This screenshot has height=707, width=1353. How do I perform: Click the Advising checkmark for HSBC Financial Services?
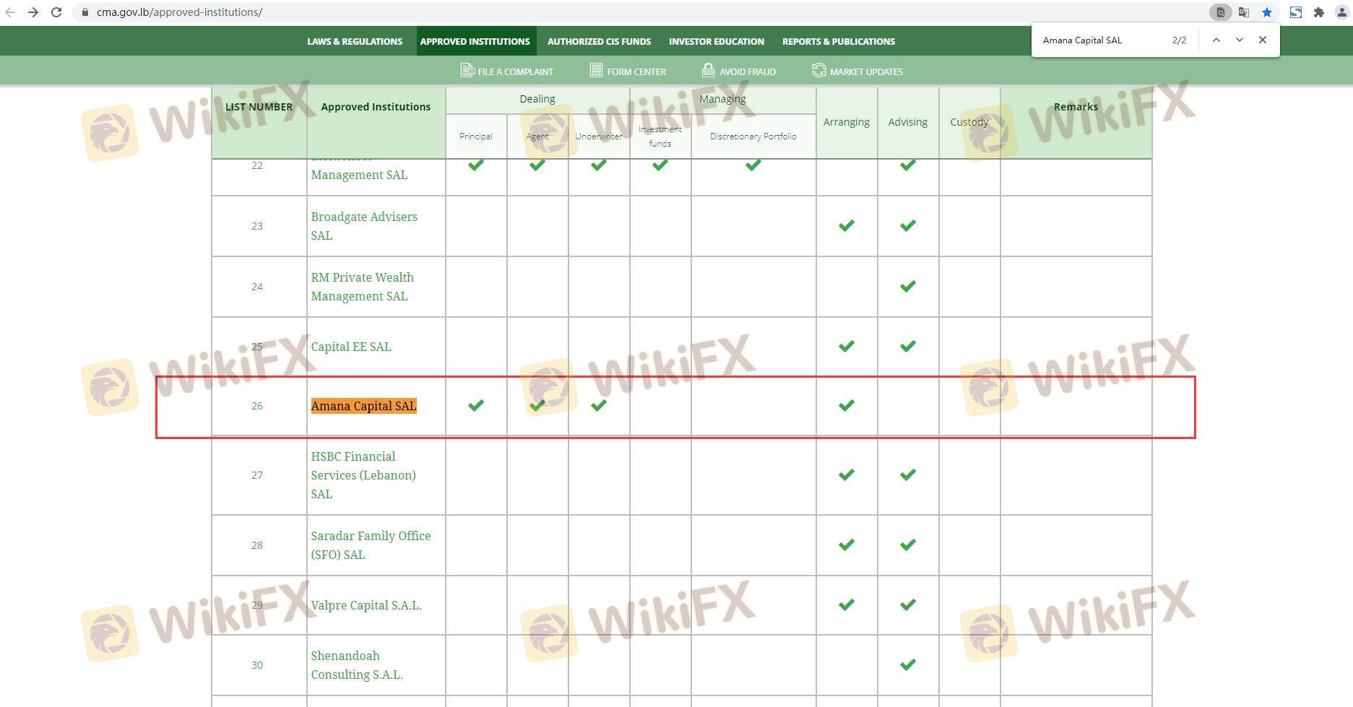[x=908, y=474]
